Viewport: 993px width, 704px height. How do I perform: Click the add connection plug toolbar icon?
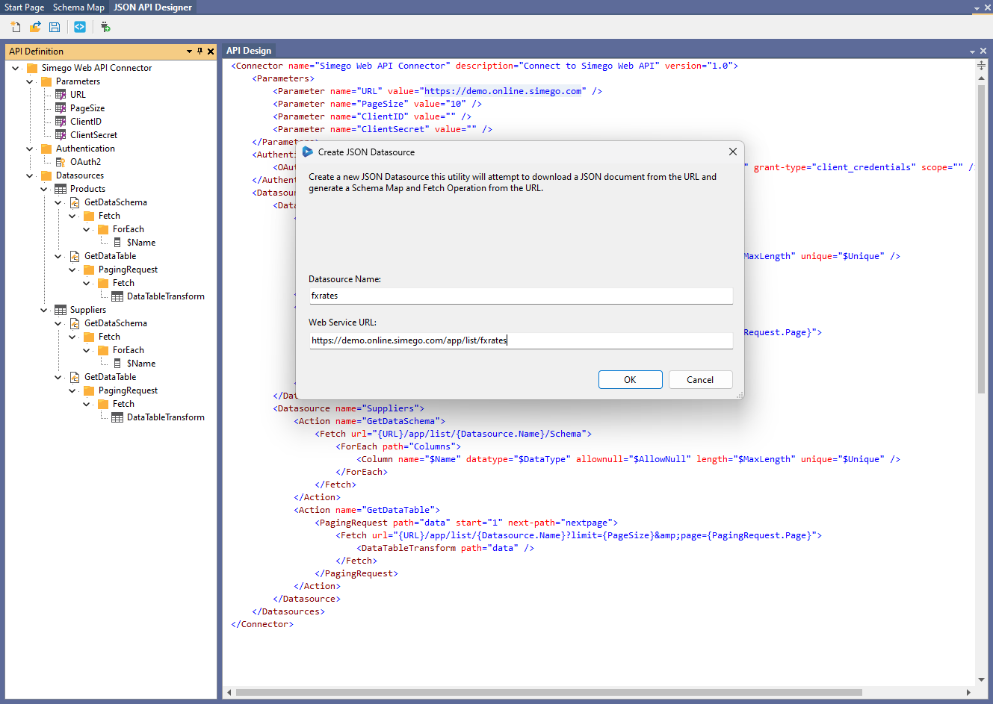[x=105, y=27]
